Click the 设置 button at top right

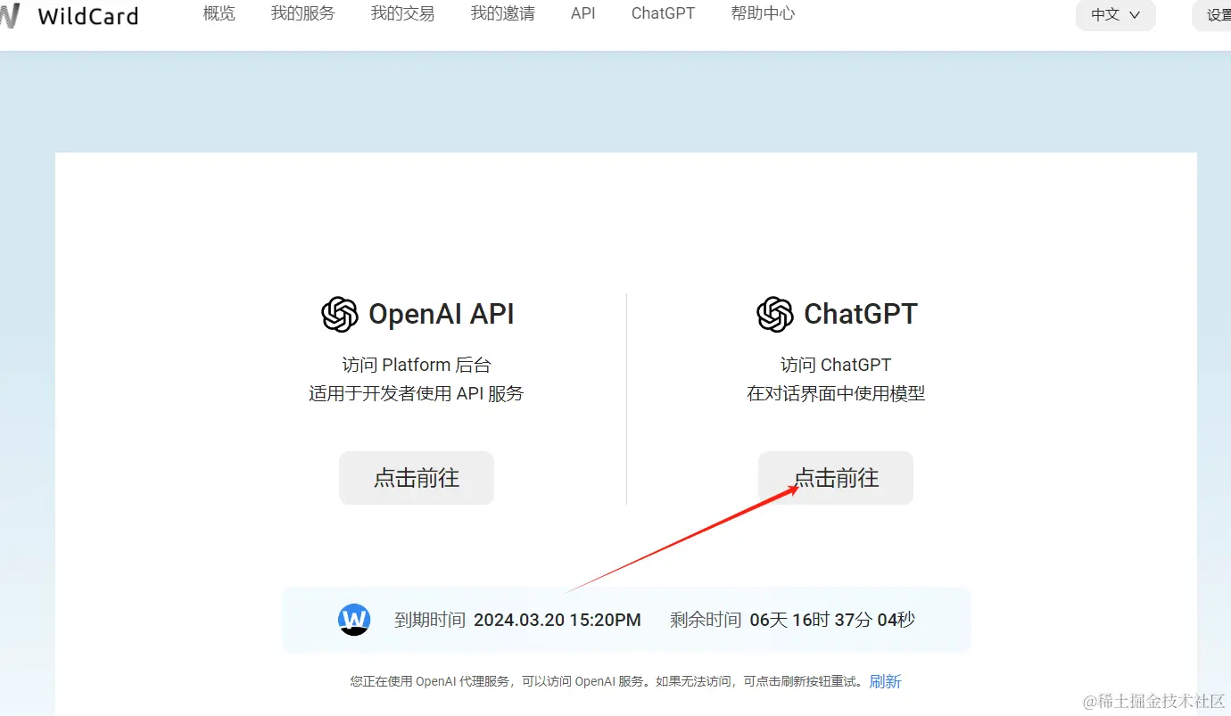[x=1213, y=15]
